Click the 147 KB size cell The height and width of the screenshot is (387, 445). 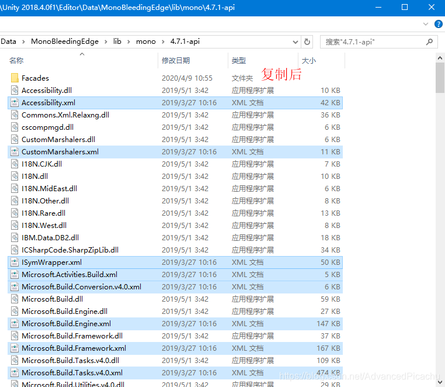328,323
